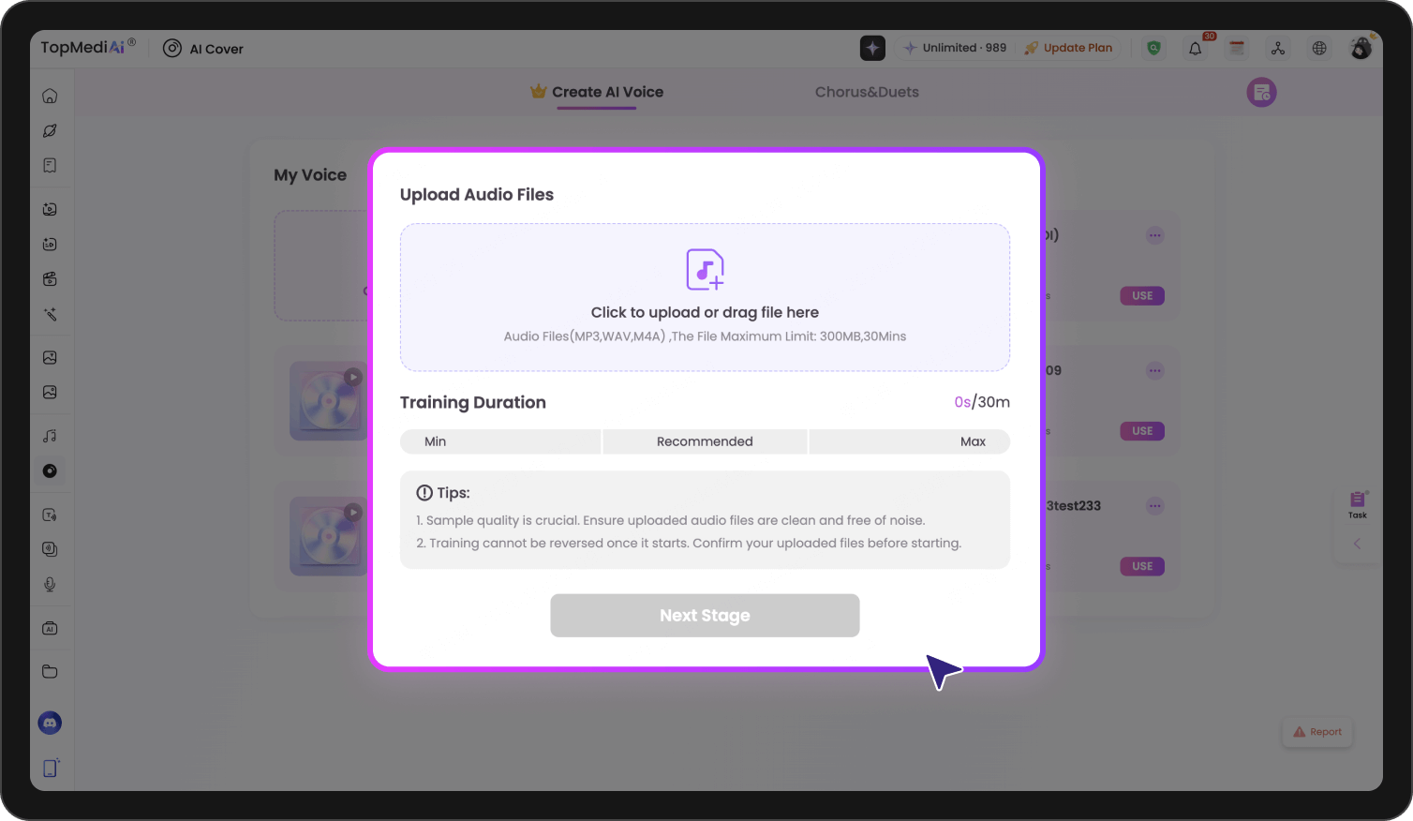
Task: Switch to Chorus&Duets tab
Action: coord(867,92)
